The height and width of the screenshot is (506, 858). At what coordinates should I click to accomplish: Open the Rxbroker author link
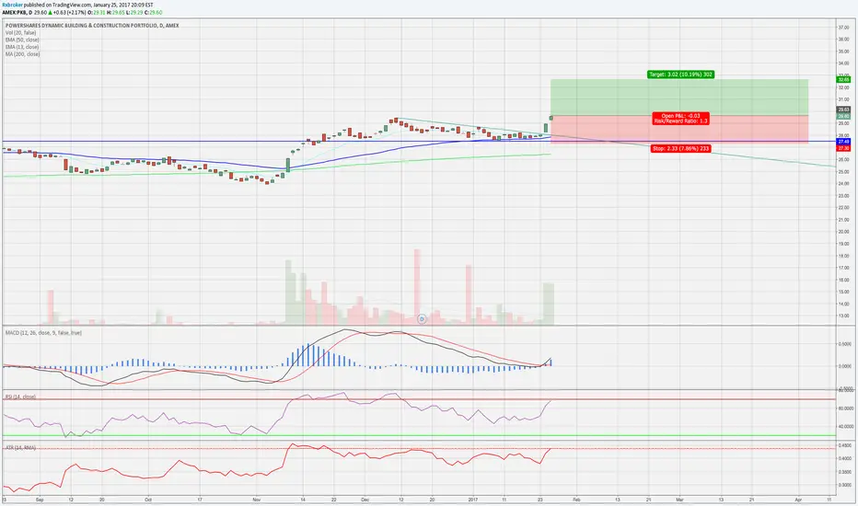pos(13,5)
